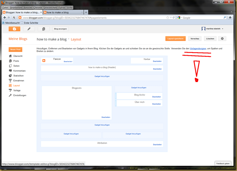The image size is (237, 171).
Task: Click Gadget hinzufügen below the header
Action: point(102,76)
